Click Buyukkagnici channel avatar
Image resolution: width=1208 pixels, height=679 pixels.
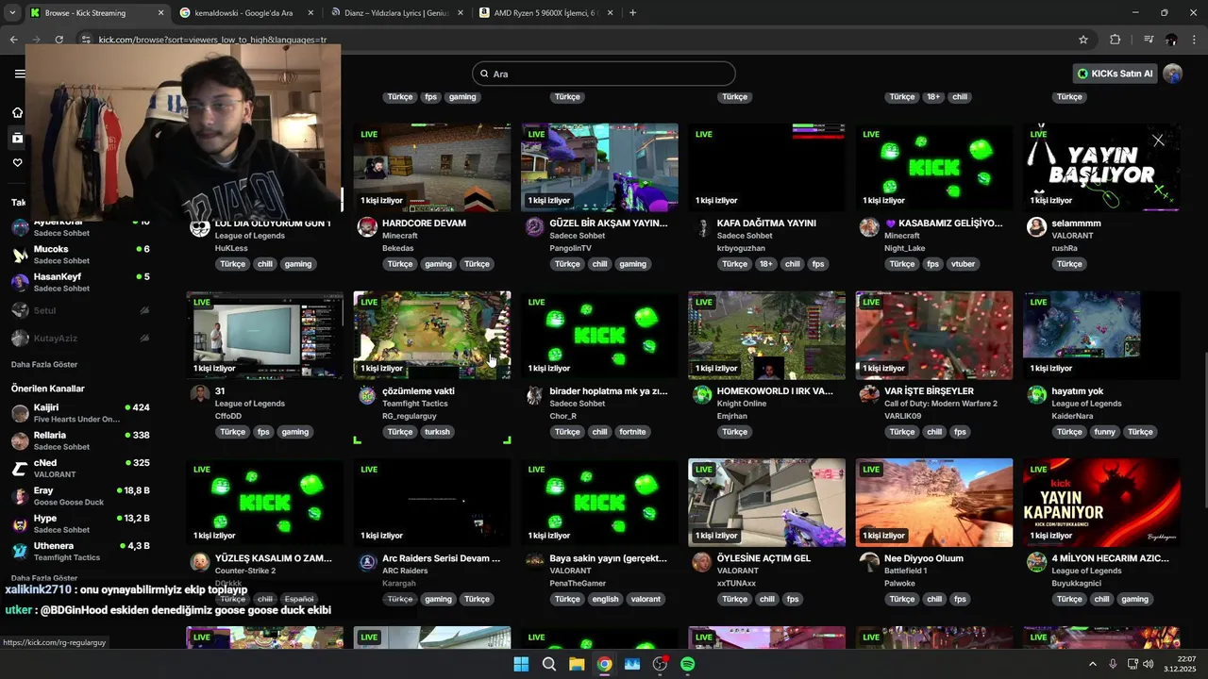coord(1036,562)
